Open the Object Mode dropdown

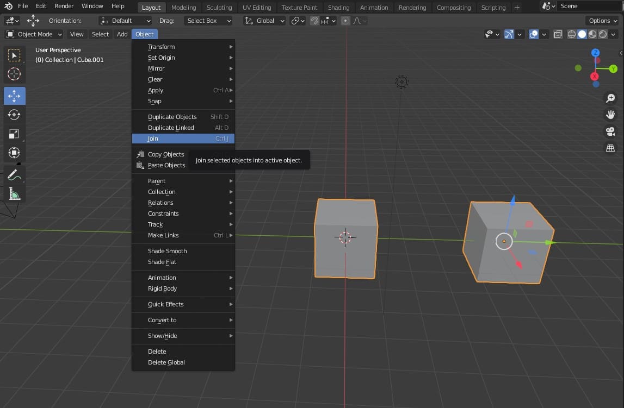(35, 34)
